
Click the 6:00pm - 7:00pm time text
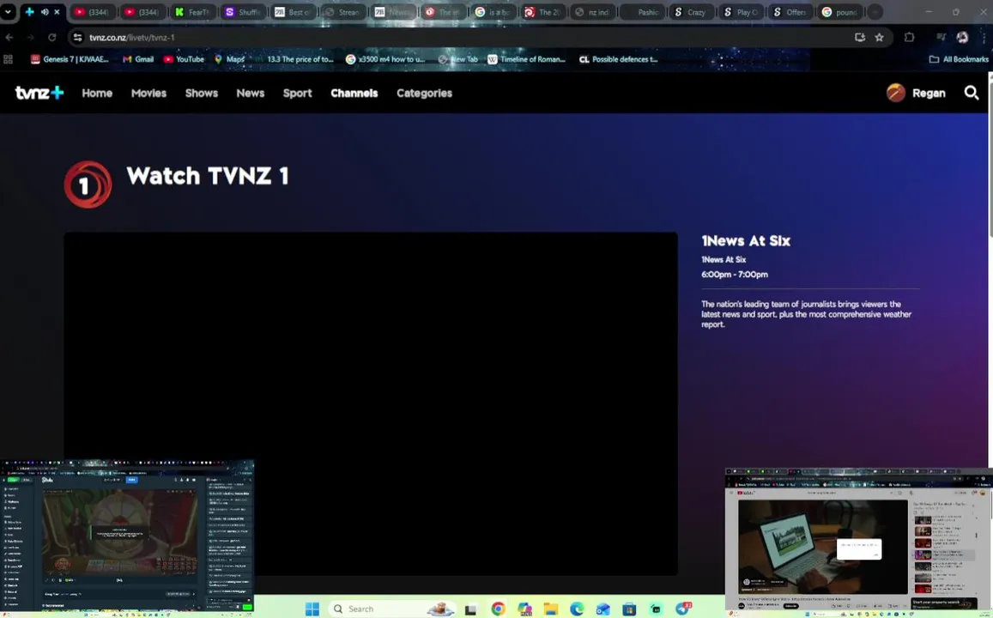coord(734,274)
